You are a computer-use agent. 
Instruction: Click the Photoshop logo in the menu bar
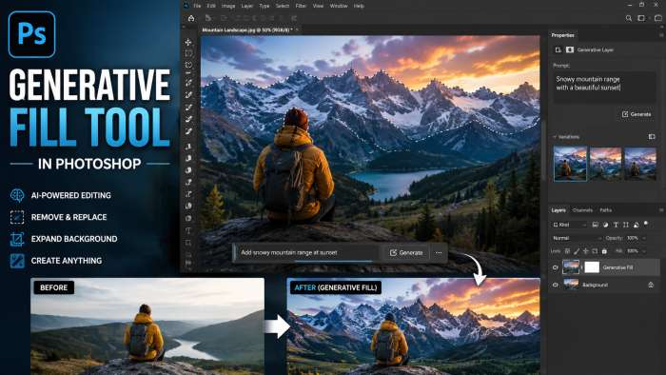pos(186,6)
